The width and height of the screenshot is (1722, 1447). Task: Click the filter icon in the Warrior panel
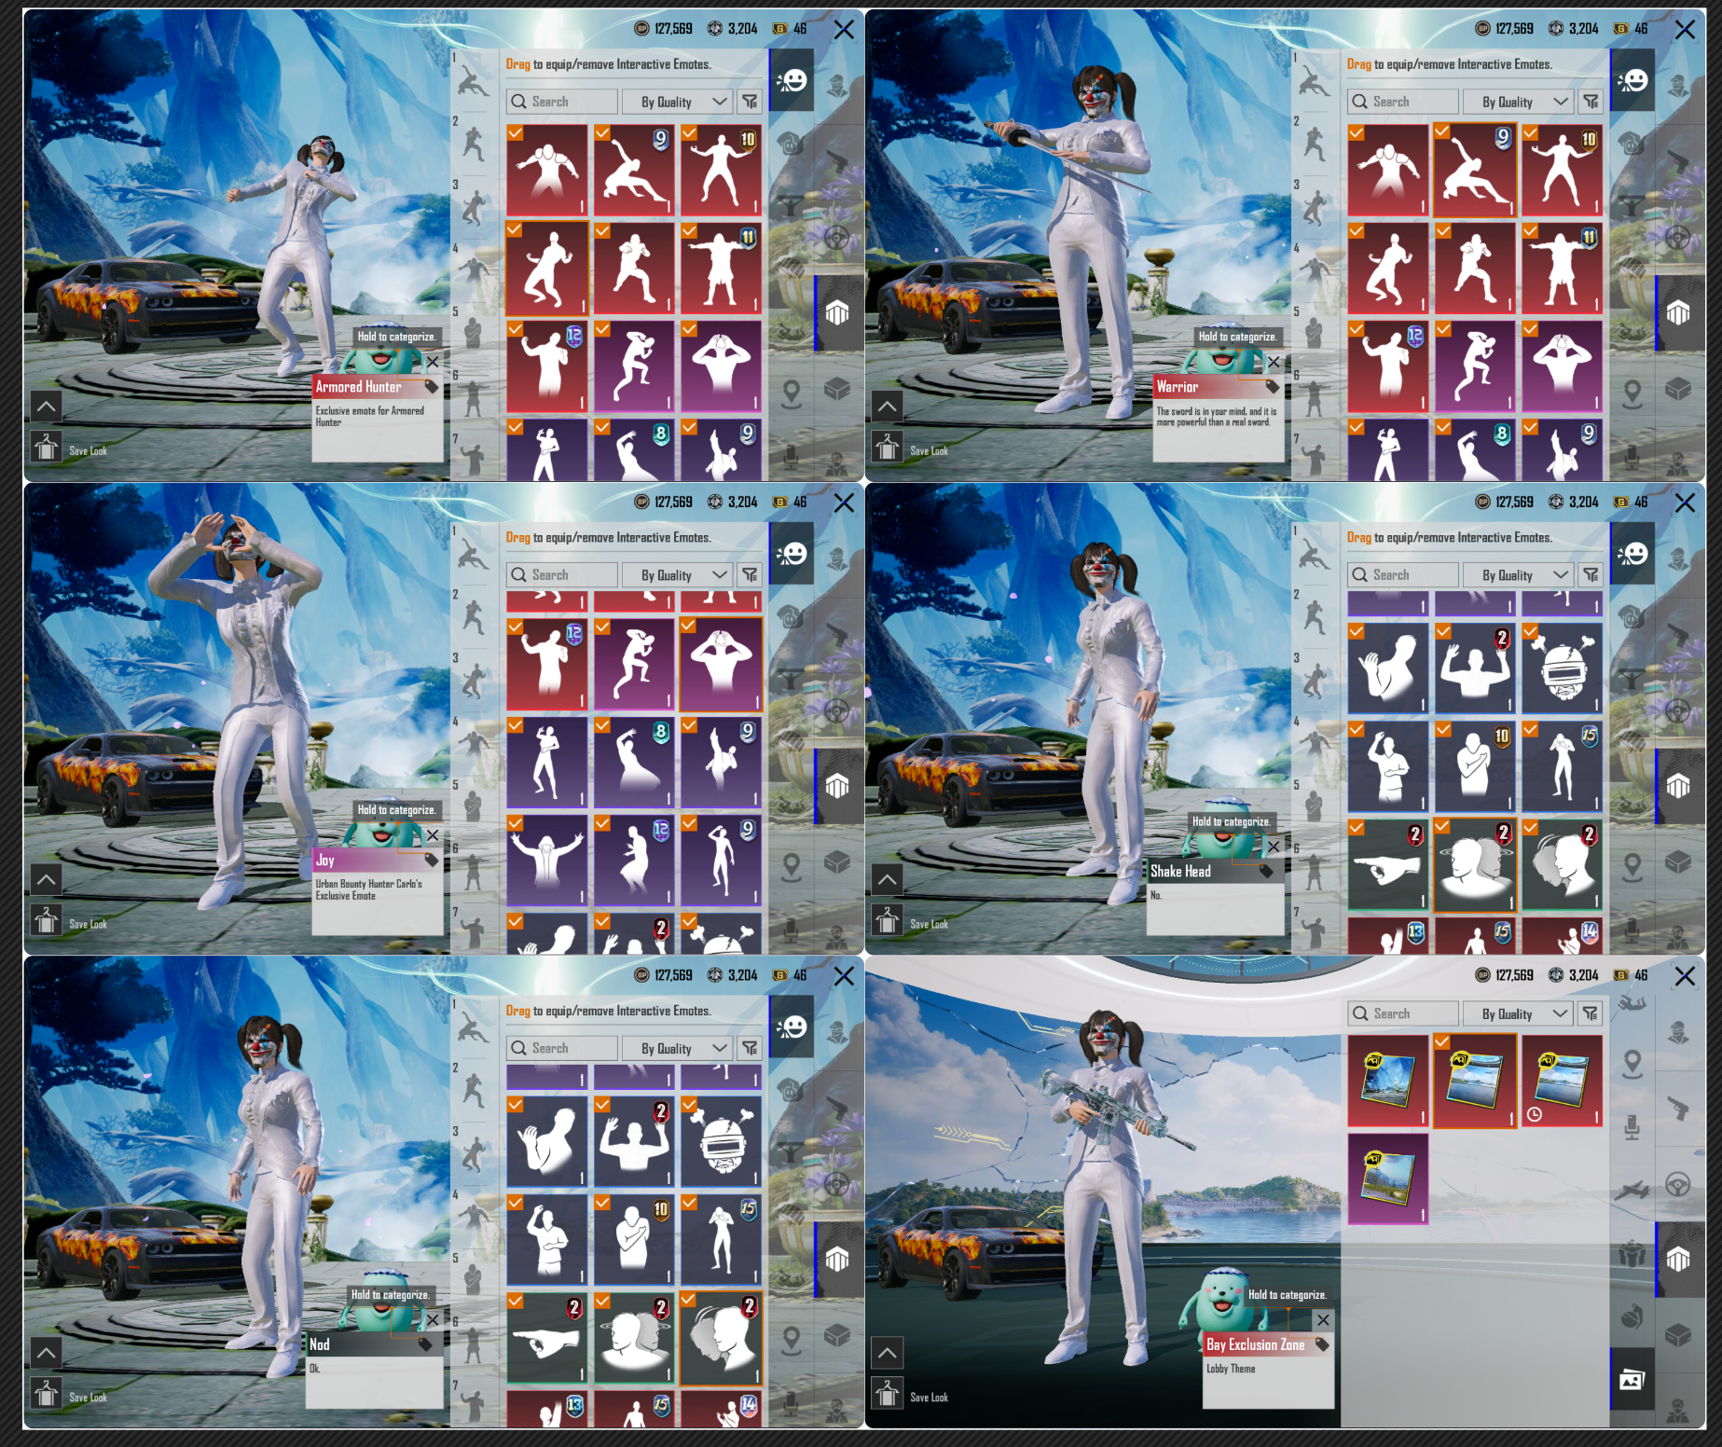pos(1591,102)
